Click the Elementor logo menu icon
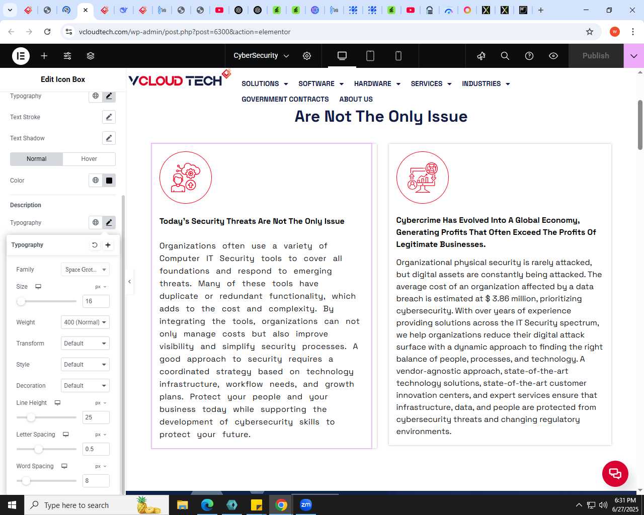 coord(21,56)
